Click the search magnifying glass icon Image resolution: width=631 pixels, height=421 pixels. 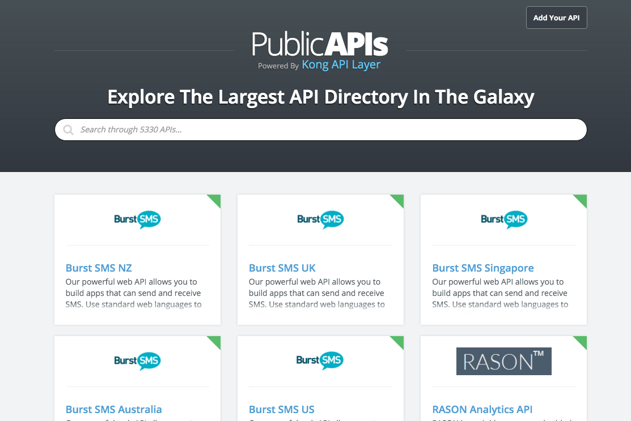pyautogui.click(x=68, y=130)
